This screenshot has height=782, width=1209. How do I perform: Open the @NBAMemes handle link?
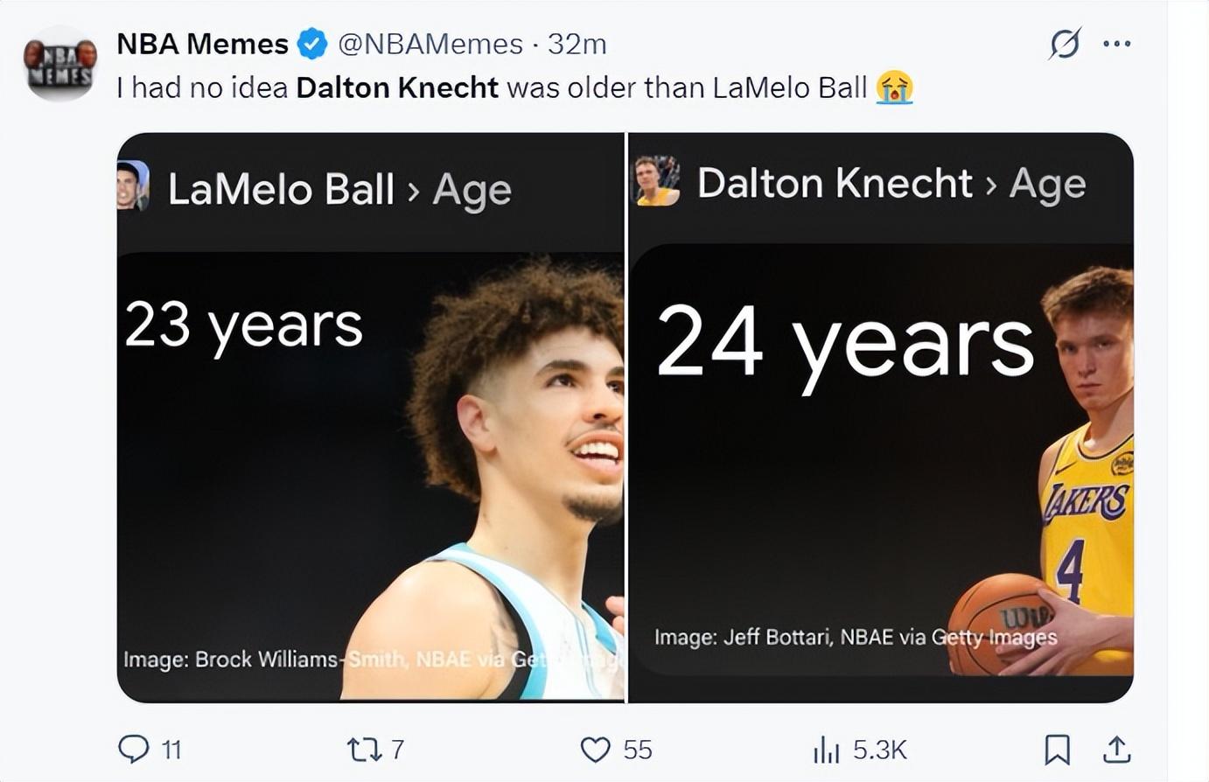pos(430,44)
